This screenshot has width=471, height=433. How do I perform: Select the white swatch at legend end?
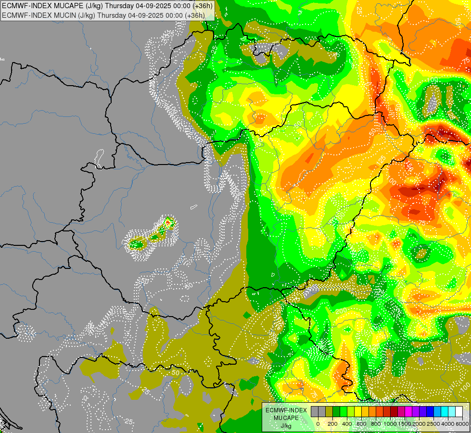pyautogui.click(x=459, y=412)
